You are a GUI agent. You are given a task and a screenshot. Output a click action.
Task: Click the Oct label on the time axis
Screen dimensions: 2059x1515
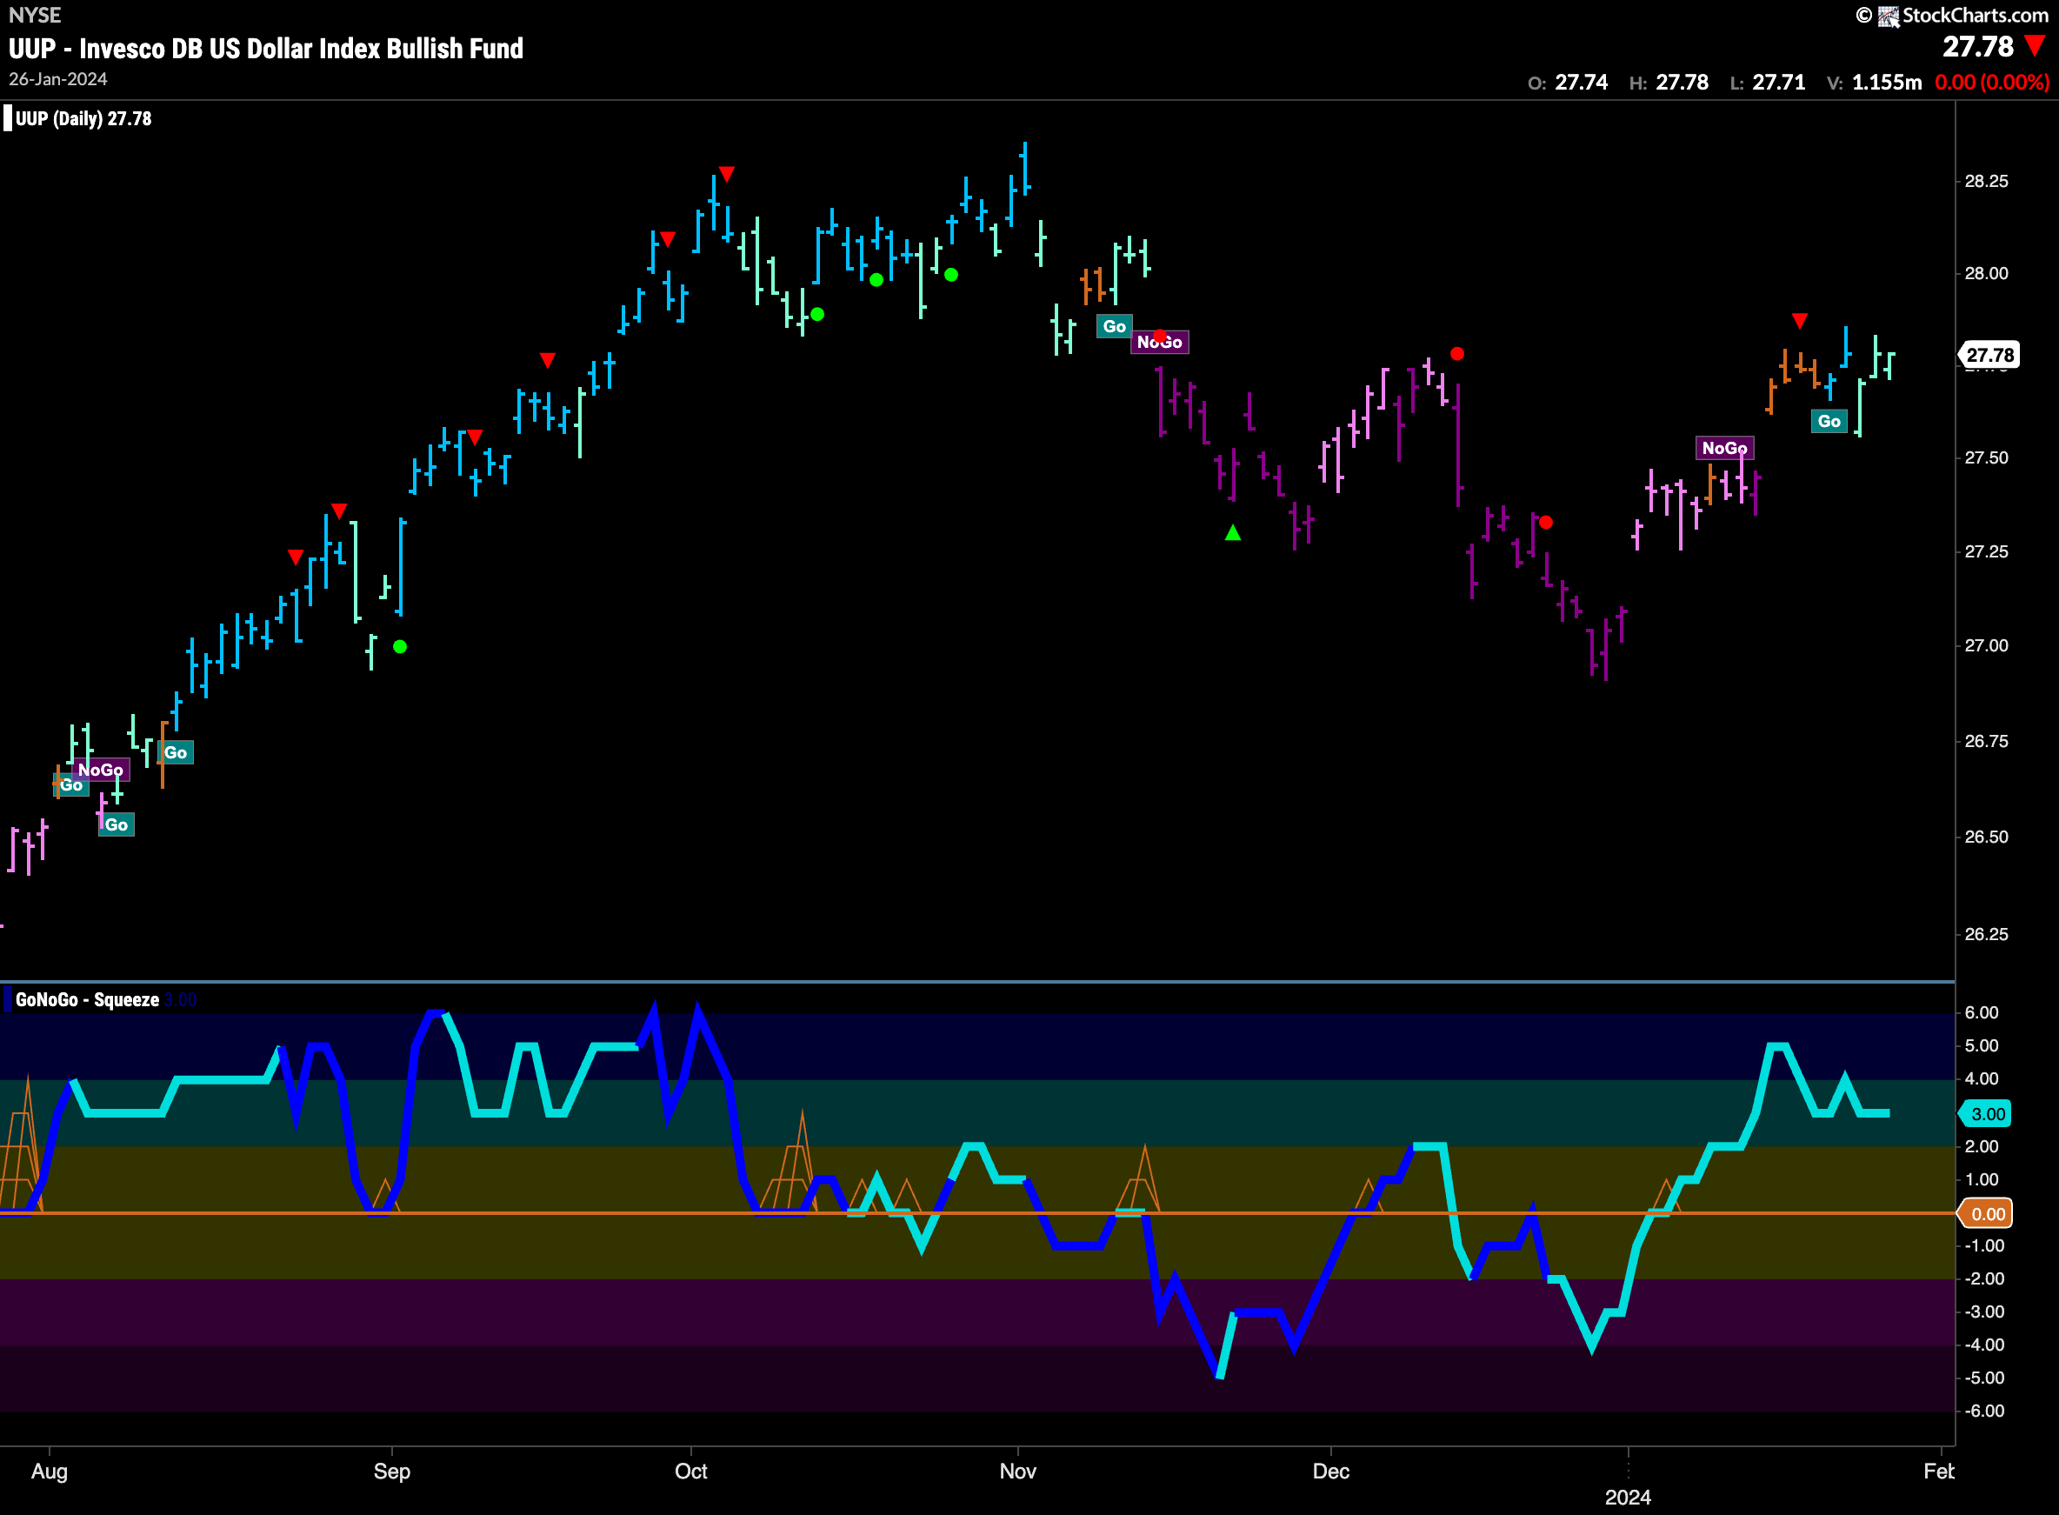(x=690, y=1471)
